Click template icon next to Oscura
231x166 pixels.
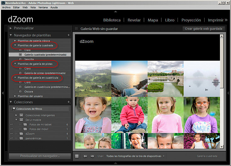(20, 91)
